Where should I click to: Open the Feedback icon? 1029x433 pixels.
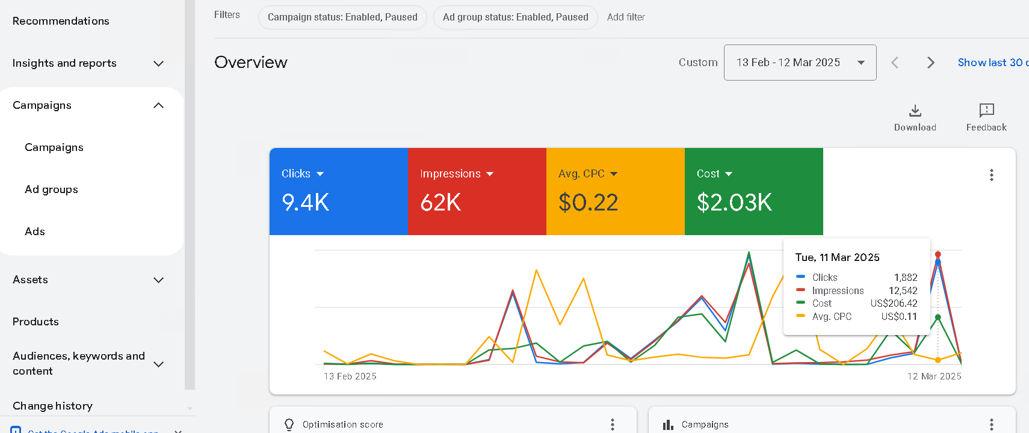(986, 110)
